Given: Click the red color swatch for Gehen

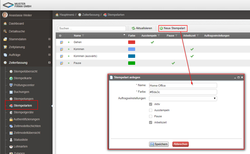Looking at the screenshot, I should 132,42.
